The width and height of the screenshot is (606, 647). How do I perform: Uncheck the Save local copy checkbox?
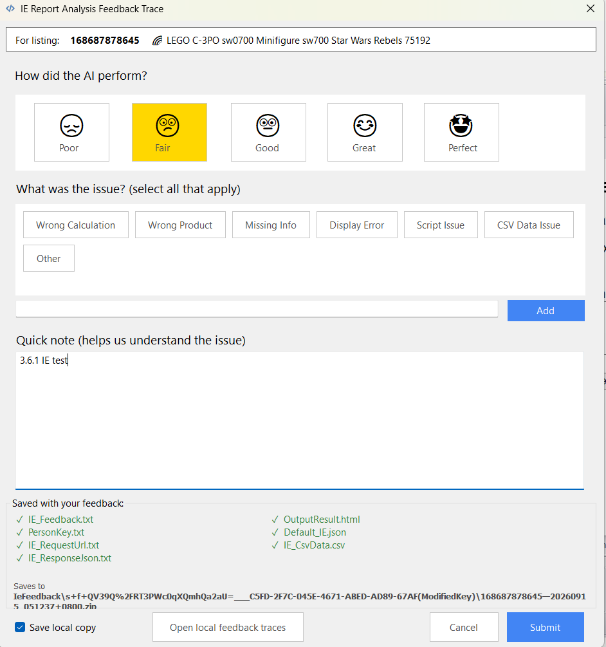pyautogui.click(x=20, y=627)
